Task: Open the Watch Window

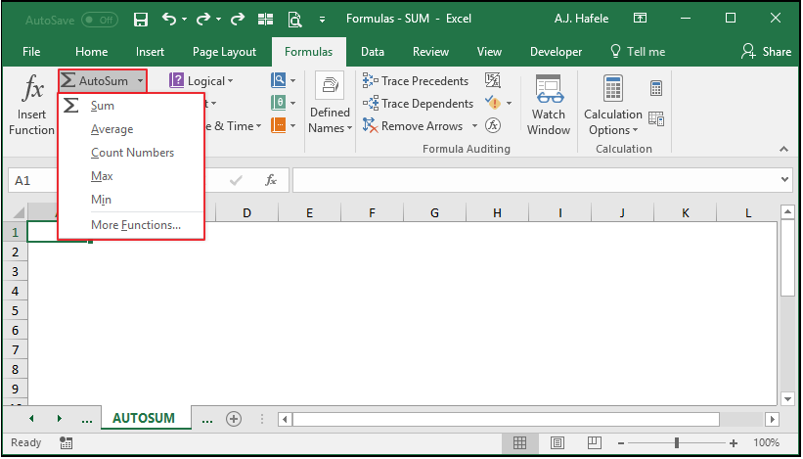Action: pyautogui.click(x=549, y=105)
